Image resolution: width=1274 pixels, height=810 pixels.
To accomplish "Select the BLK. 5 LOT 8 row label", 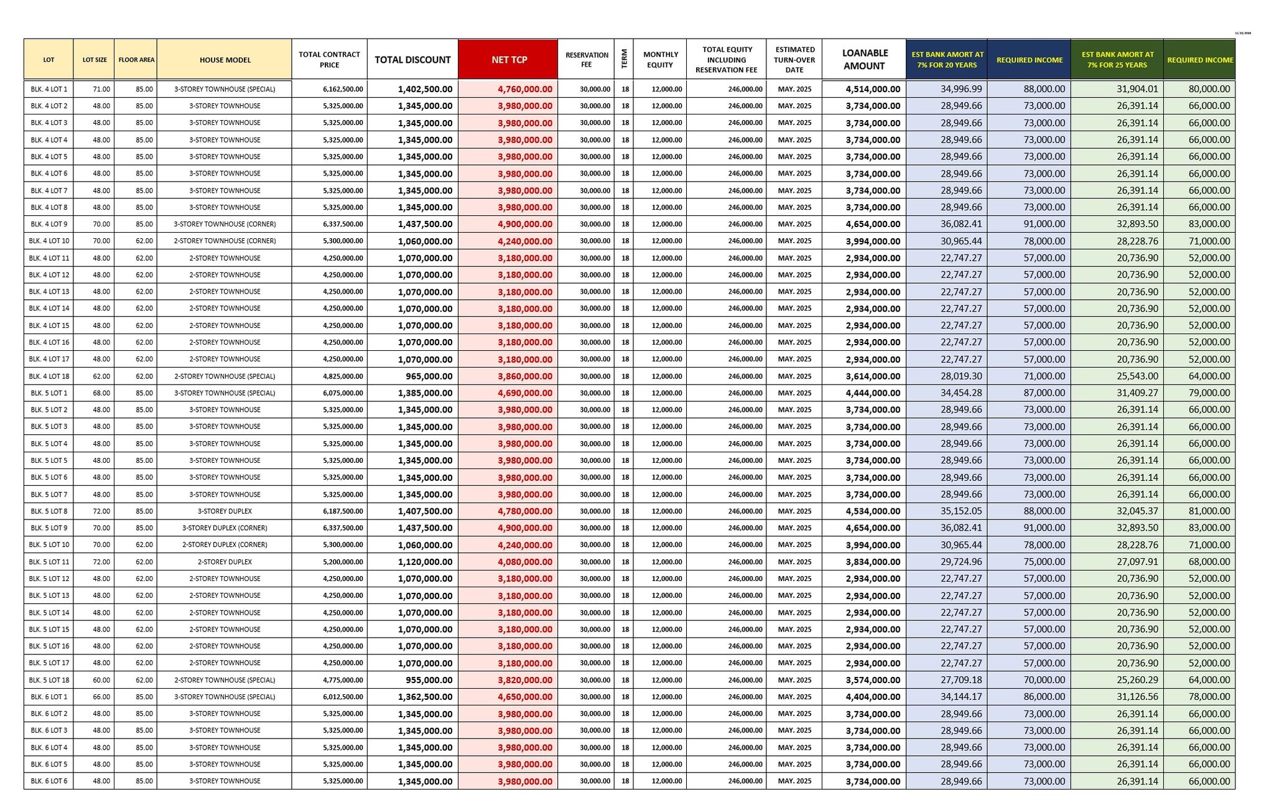I will point(49,511).
